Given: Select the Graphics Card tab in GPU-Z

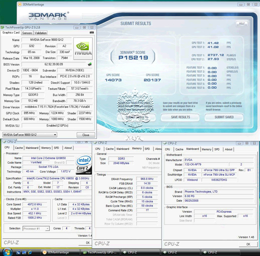Looking at the screenshot, I should tap(11, 33).
